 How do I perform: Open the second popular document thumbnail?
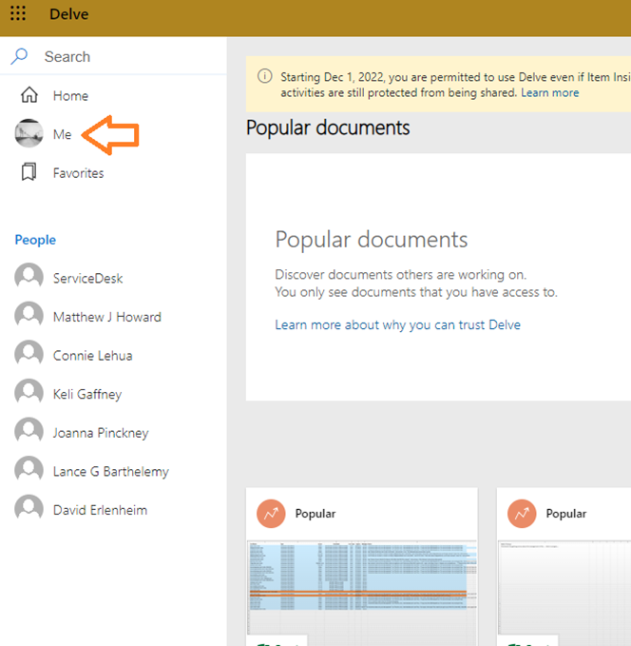point(565,585)
